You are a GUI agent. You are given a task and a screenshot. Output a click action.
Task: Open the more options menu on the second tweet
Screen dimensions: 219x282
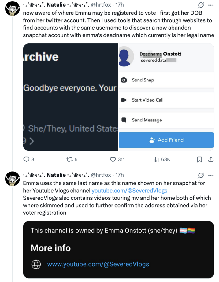click(210, 175)
